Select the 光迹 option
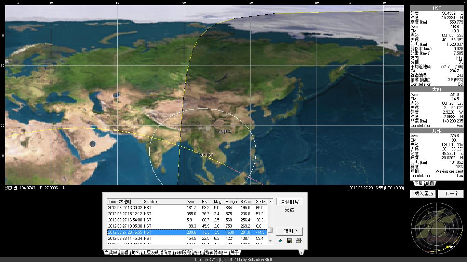 (290, 210)
